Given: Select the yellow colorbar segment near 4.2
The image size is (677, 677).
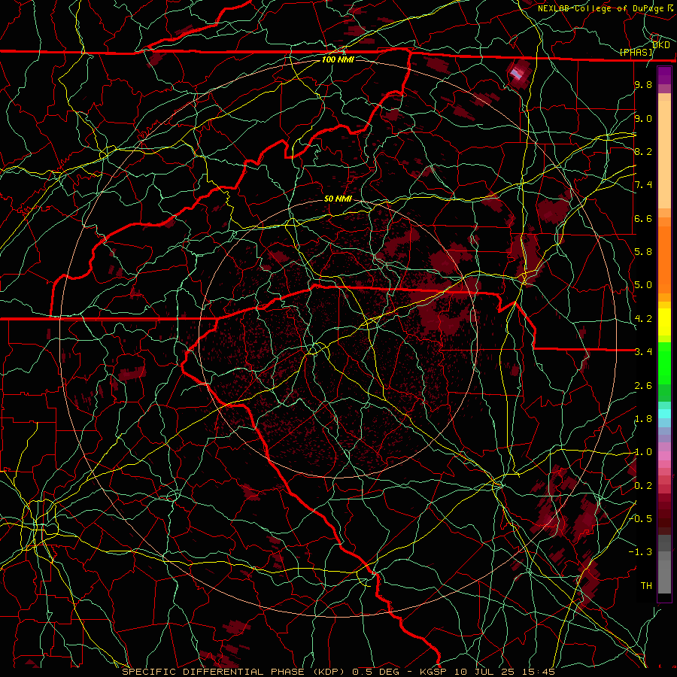Looking at the screenshot, I should click(664, 322).
